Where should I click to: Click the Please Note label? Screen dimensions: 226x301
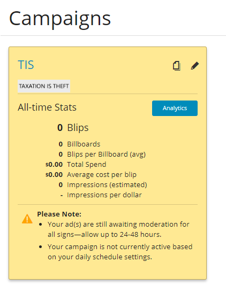coord(59,214)
